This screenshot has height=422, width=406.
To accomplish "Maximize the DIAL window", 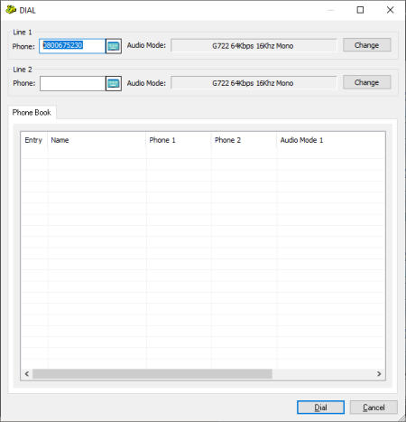I will pyautogui.click(x=360, y=10).
